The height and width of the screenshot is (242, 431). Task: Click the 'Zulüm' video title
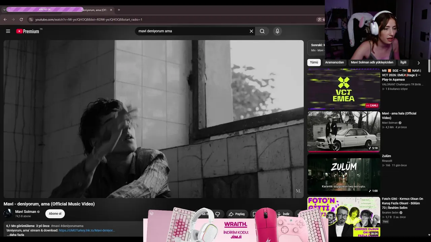(387, 156)
